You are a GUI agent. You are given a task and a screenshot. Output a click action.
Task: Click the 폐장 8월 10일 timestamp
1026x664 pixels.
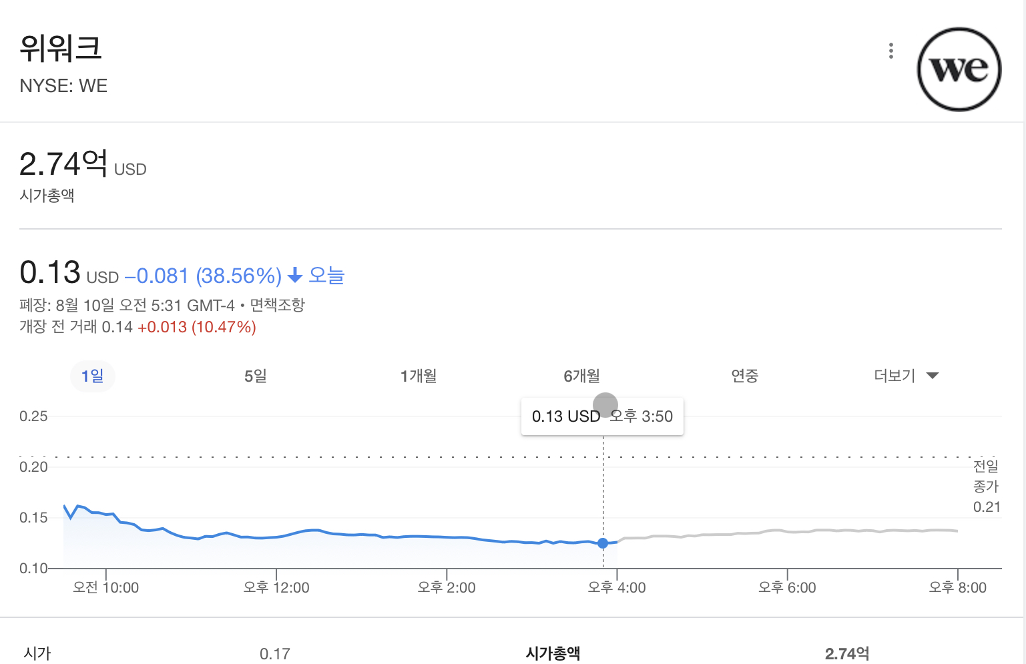tap(127, 305)
